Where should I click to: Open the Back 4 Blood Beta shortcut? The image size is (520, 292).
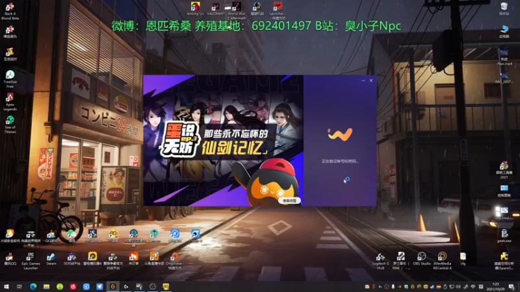click(10, 11)
